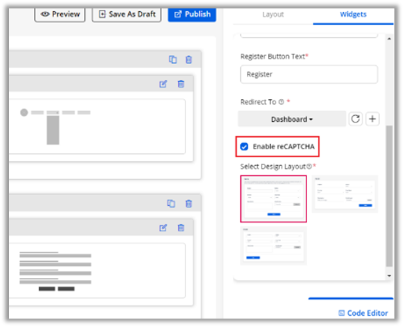This screenshot has width=404, height=327.
Task: Open the Code Editor link
Action: [x=365, y=313]
